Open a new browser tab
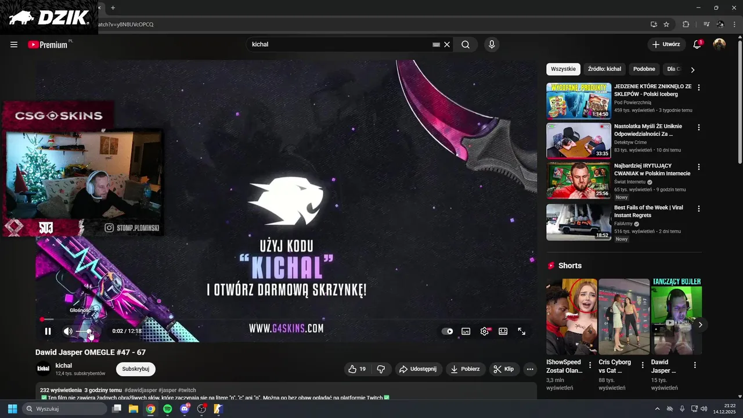The height and width of the screenshot is (418, 743). [113, 8]
